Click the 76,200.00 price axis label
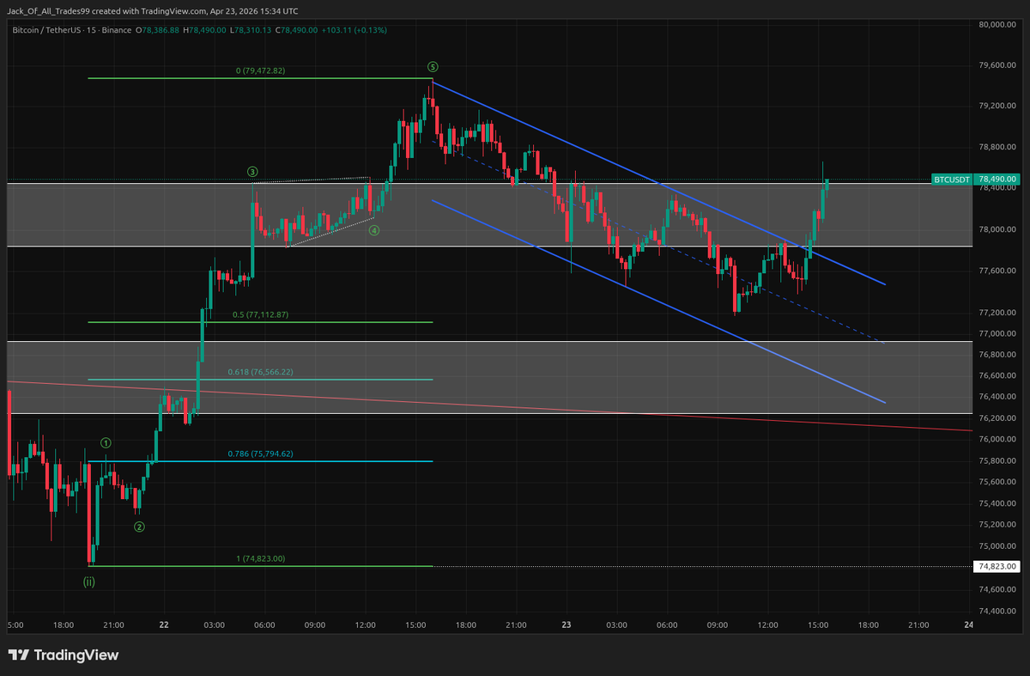This screenshot has width=1030, height=676. pos(998,418)
